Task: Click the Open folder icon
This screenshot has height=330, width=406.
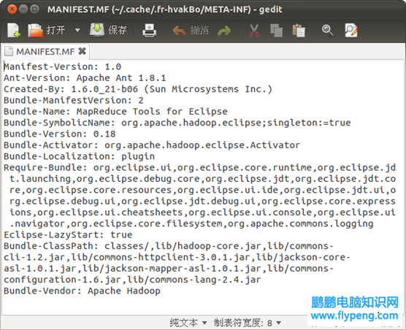Action: pos(35,30)
